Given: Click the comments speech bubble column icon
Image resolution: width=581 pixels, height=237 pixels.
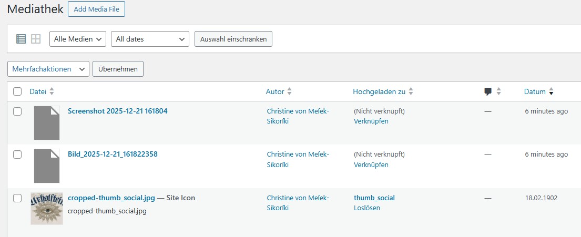Looking at the screenshot, I should point(488,91).
